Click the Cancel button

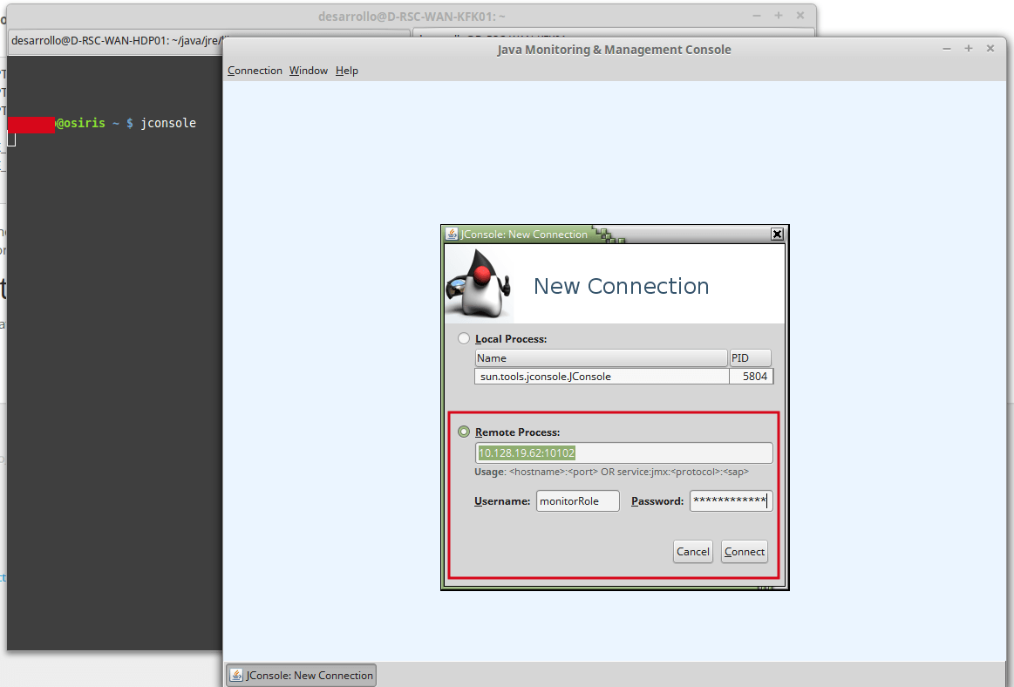pyautogui.click(x=692, y=551)
